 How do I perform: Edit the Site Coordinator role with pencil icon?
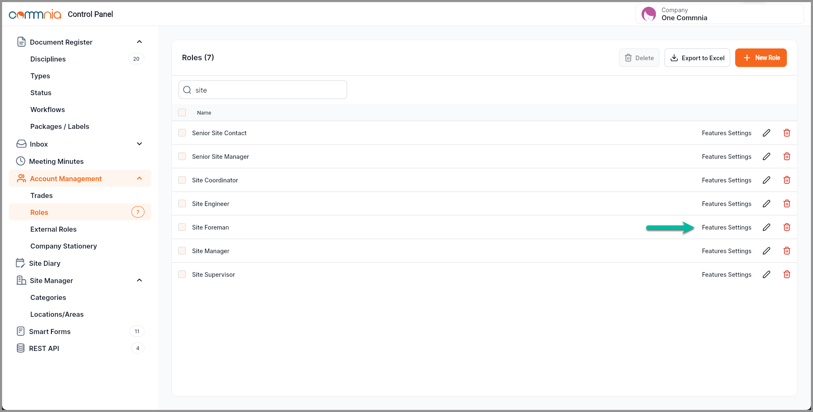766,180
